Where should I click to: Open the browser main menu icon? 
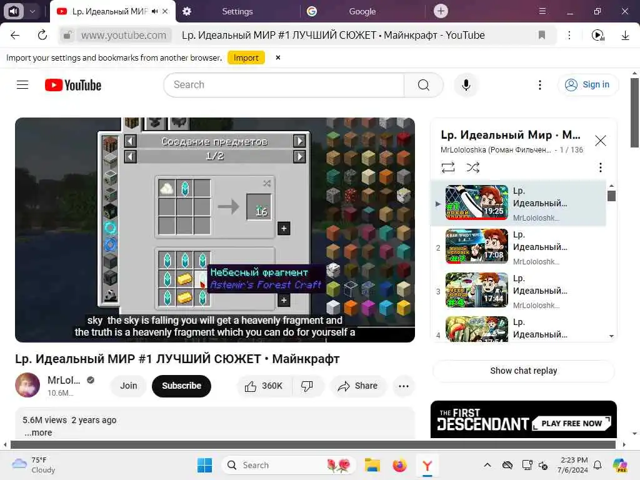[542, 11]
